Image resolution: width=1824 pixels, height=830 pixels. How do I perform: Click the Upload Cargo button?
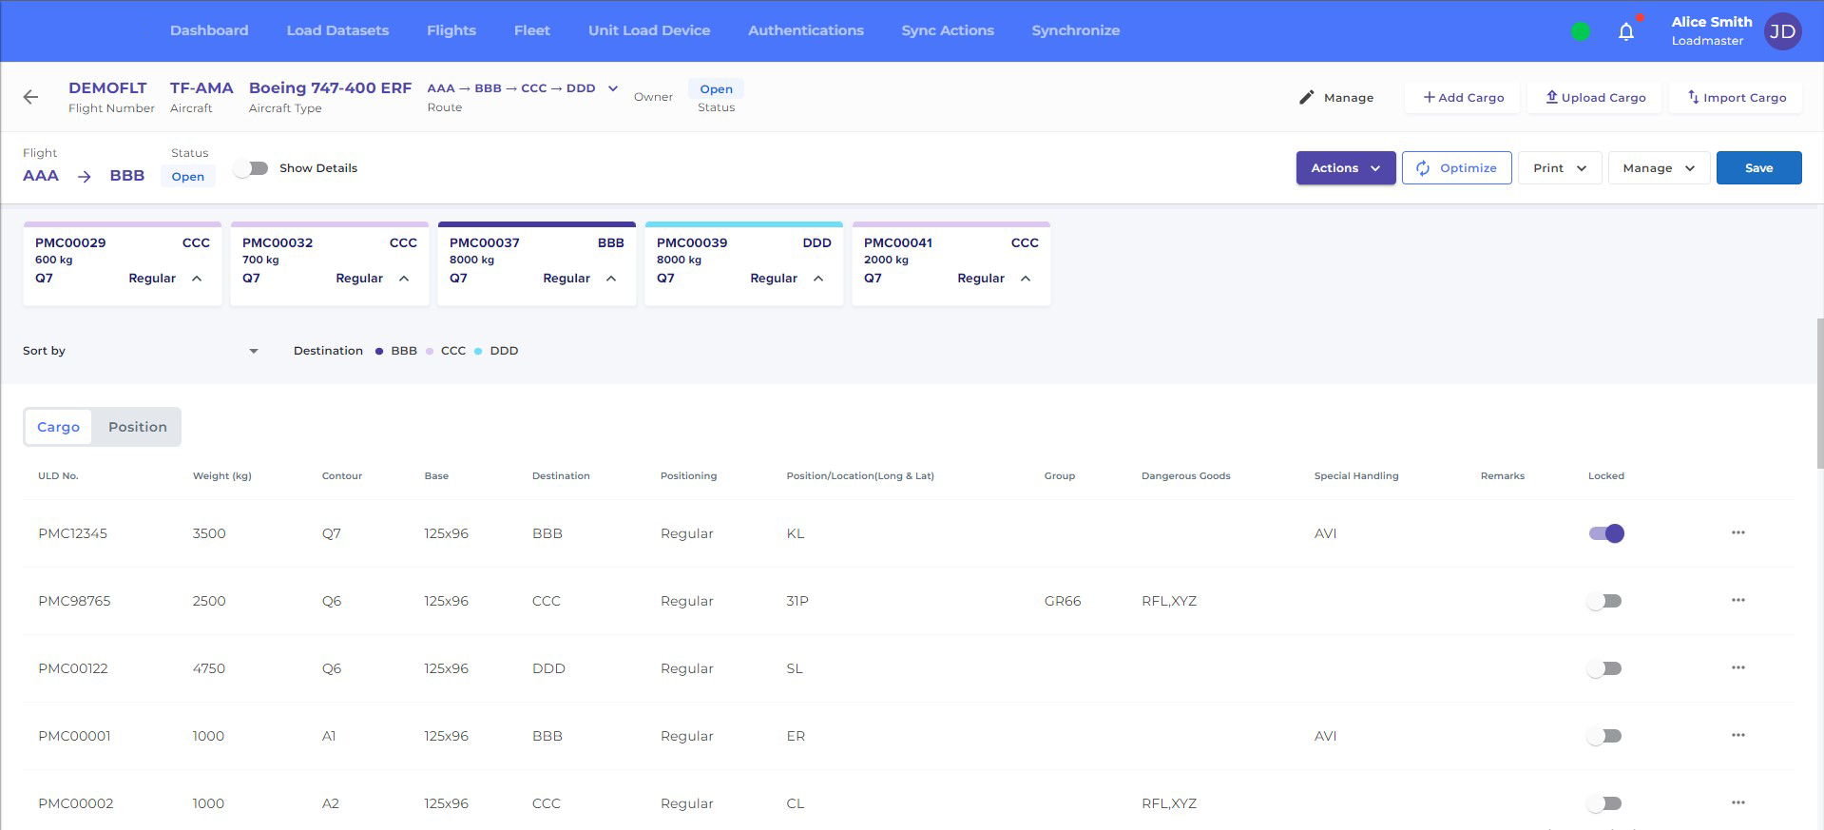pos(1595,97)
